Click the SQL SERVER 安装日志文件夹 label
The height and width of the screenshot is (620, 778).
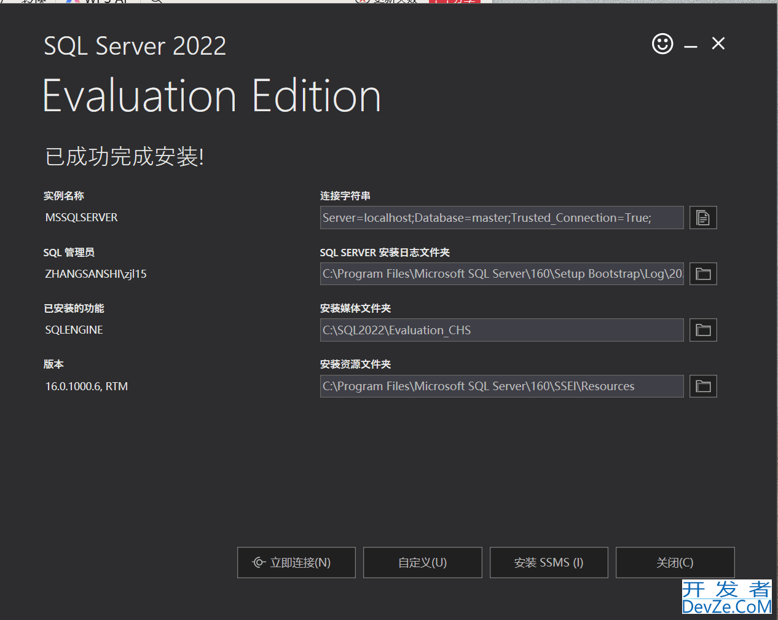385,253
